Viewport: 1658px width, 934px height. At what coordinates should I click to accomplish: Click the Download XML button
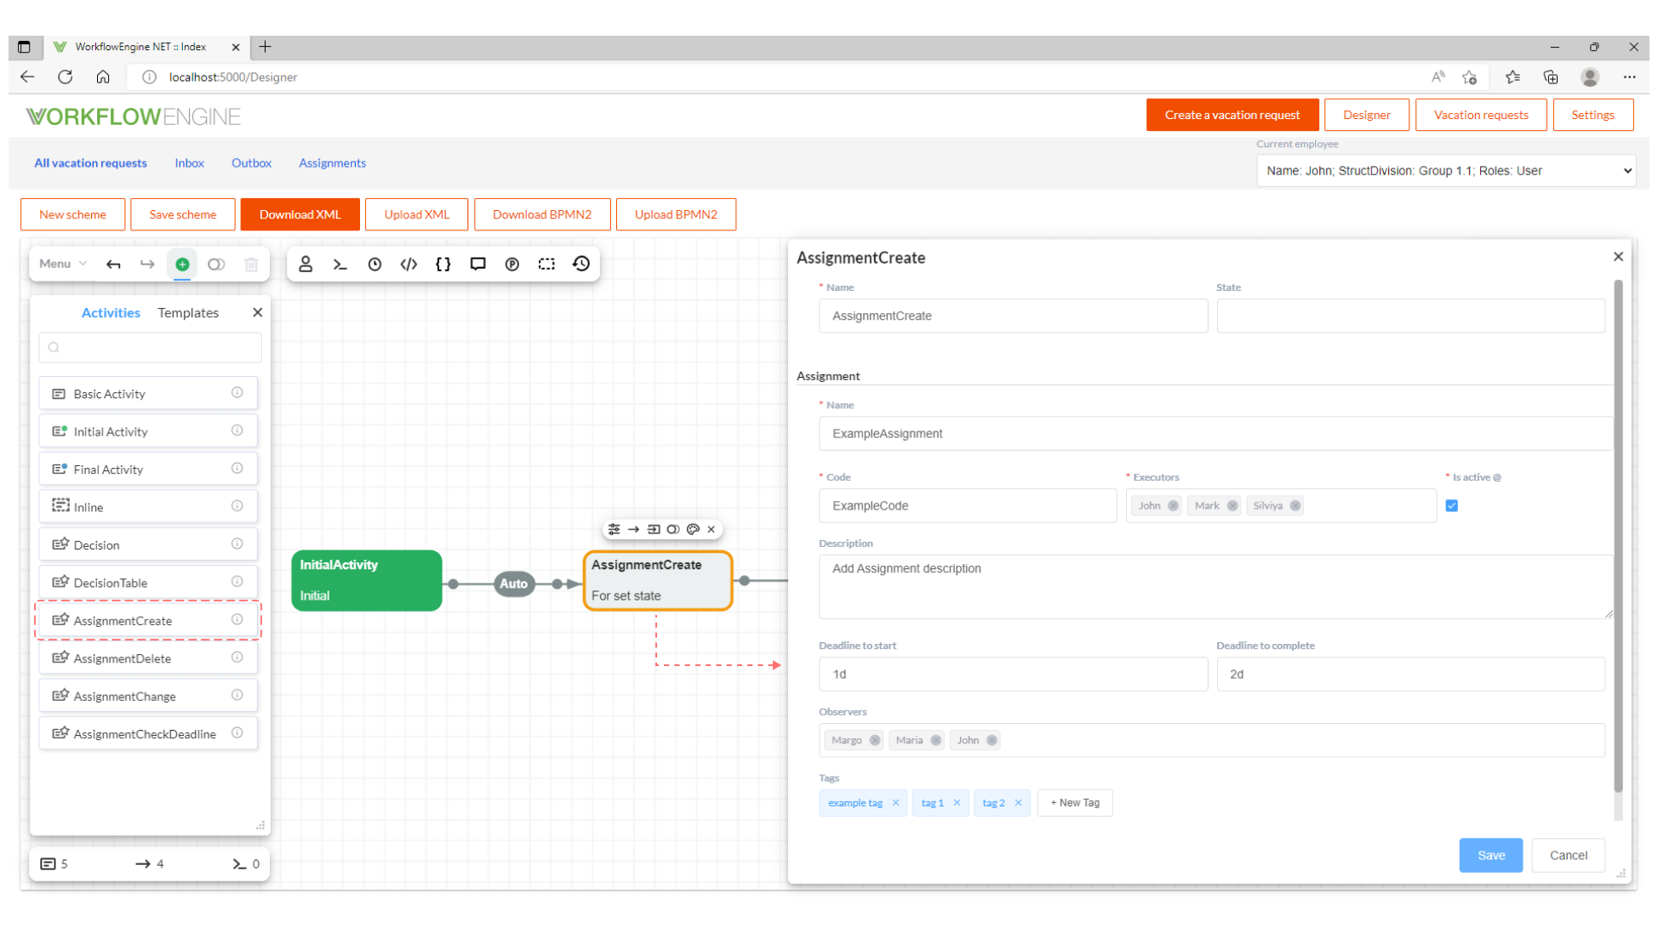[x=300, y=214]
